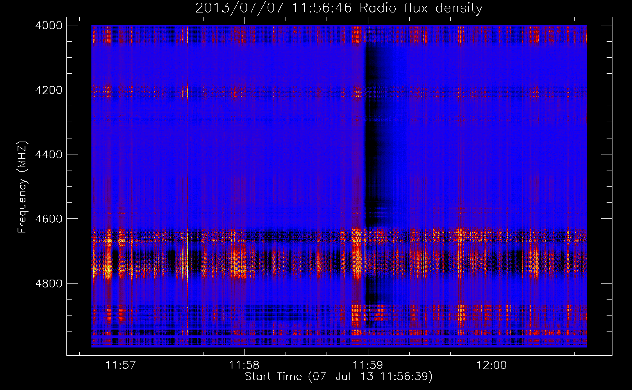632x390 pixels.
Task: Click the Radio flux density plot title
Action: click(421, 8)
